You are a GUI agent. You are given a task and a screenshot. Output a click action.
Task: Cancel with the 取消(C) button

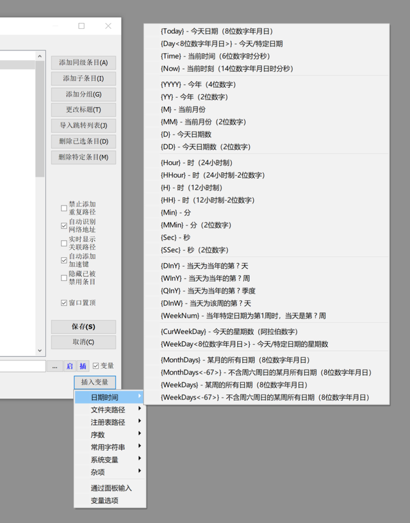(83, 342)
